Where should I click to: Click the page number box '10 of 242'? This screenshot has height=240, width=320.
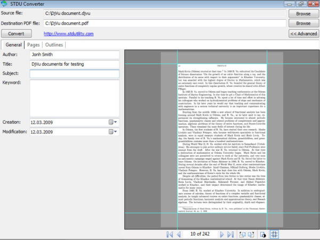pyautogui.click(x=200, y=234)
